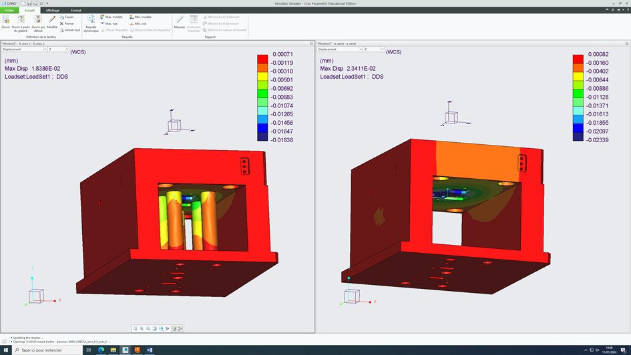Viewport: 631px width, 355px height.
Task: Click Max. vue query button
Action: tap(109, 23)
